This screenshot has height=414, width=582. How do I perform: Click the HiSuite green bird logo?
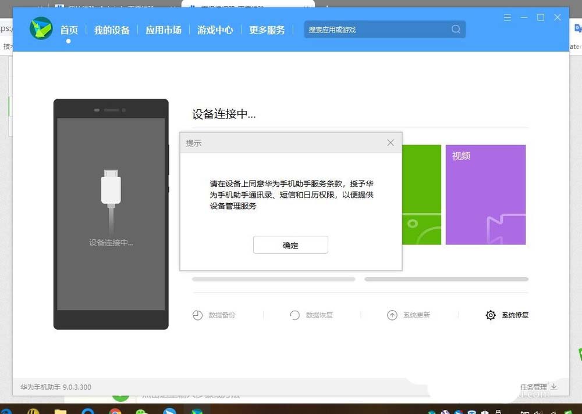pos(41,28)
